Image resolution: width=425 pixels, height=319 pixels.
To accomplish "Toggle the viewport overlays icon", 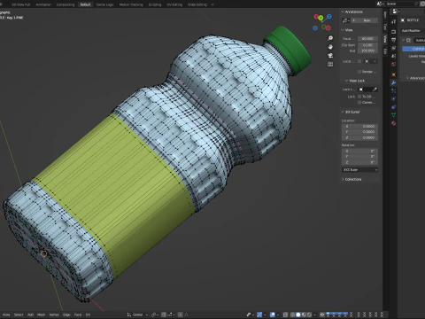I will click(273, 315).
